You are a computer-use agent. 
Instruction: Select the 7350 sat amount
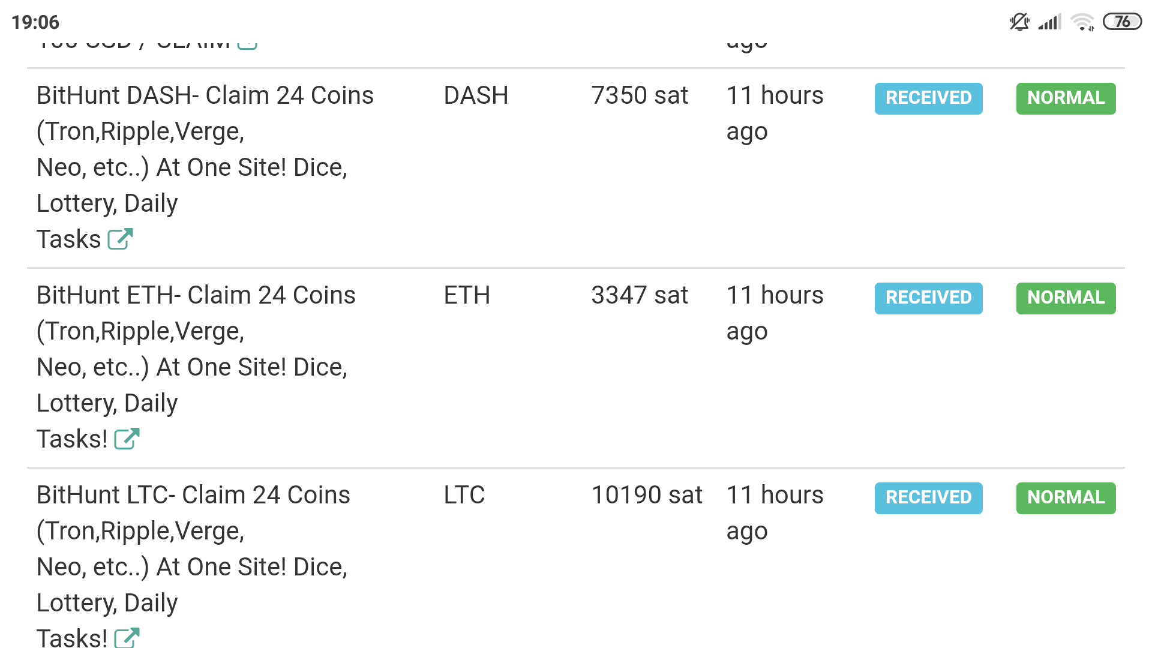[x=639, y=96]
